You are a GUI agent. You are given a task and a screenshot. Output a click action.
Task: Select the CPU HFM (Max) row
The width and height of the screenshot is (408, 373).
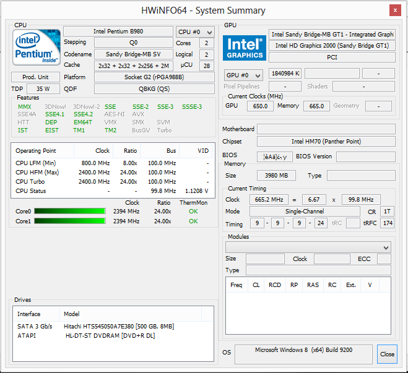pyautogui.click(x=113, y=173)
